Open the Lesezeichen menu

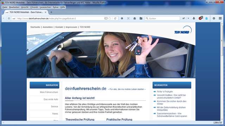tap(45, 7)
